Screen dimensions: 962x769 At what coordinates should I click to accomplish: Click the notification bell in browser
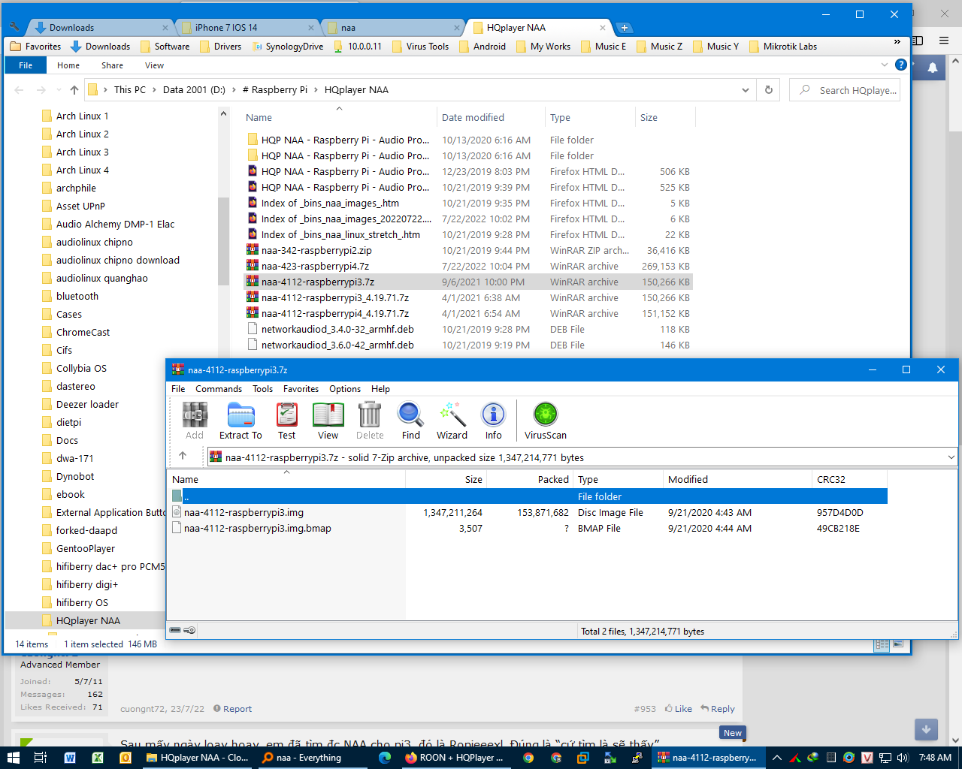(933, 68)
